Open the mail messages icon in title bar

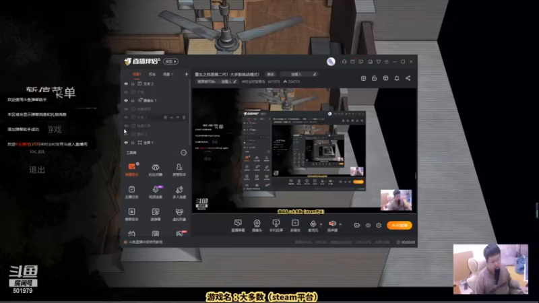pos(352,61)
